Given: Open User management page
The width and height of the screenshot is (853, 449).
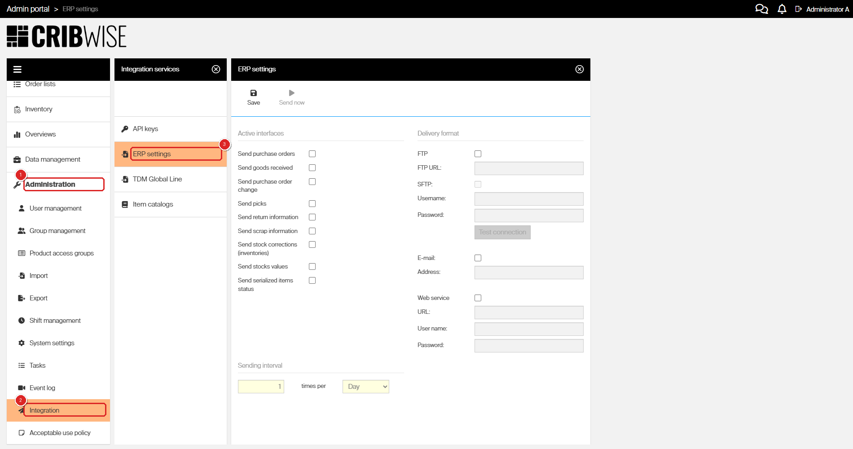Looking at the screenshot, I should point(58,208).
